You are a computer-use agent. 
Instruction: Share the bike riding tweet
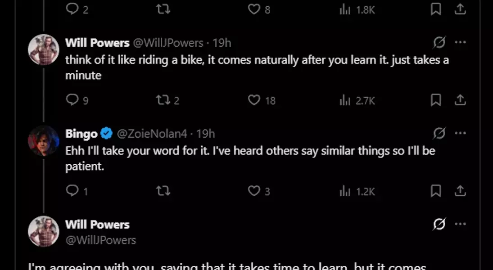click(460, 99)
